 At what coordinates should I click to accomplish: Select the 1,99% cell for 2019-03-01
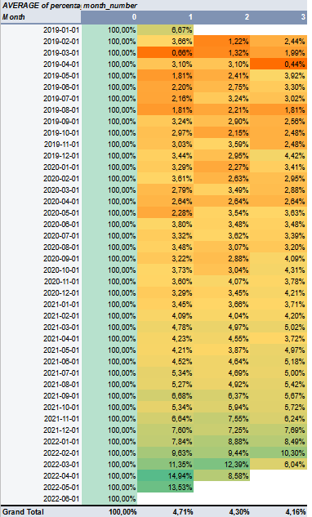click(279, 53)
